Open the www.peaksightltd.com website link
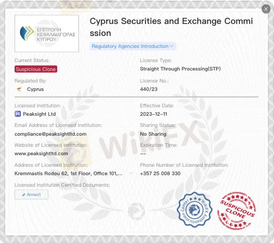The height and width of the screenshot is (243, 274). click(x=41, y=153)
